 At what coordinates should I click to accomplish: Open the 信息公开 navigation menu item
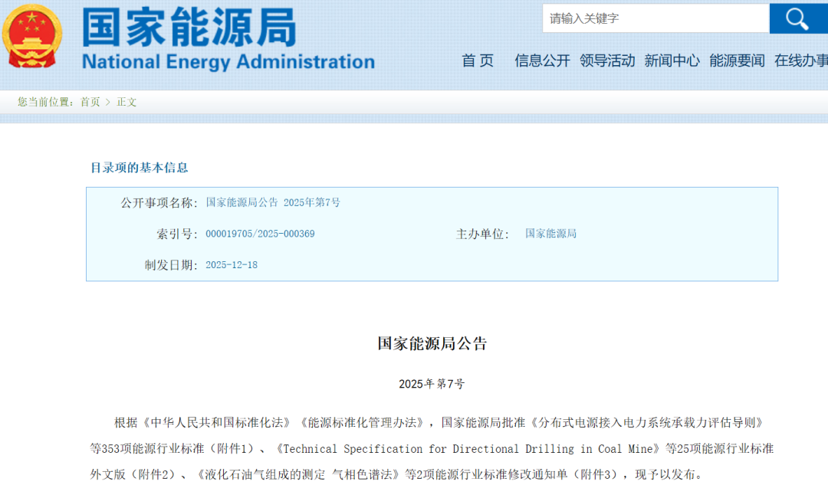tap(542, 61)
